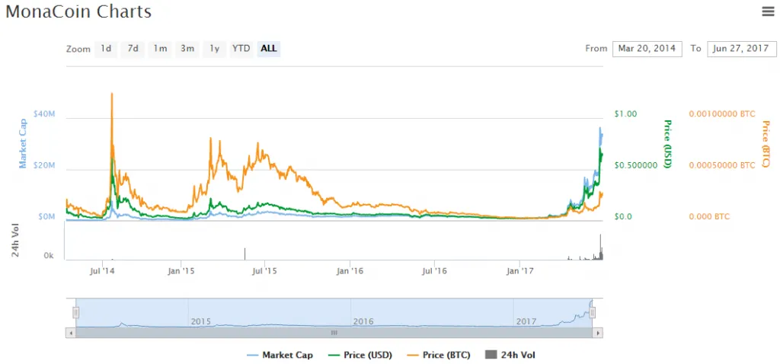Click the Price (USD) vertical axis title
Screen dimensions: 780x364
(668, 144)
